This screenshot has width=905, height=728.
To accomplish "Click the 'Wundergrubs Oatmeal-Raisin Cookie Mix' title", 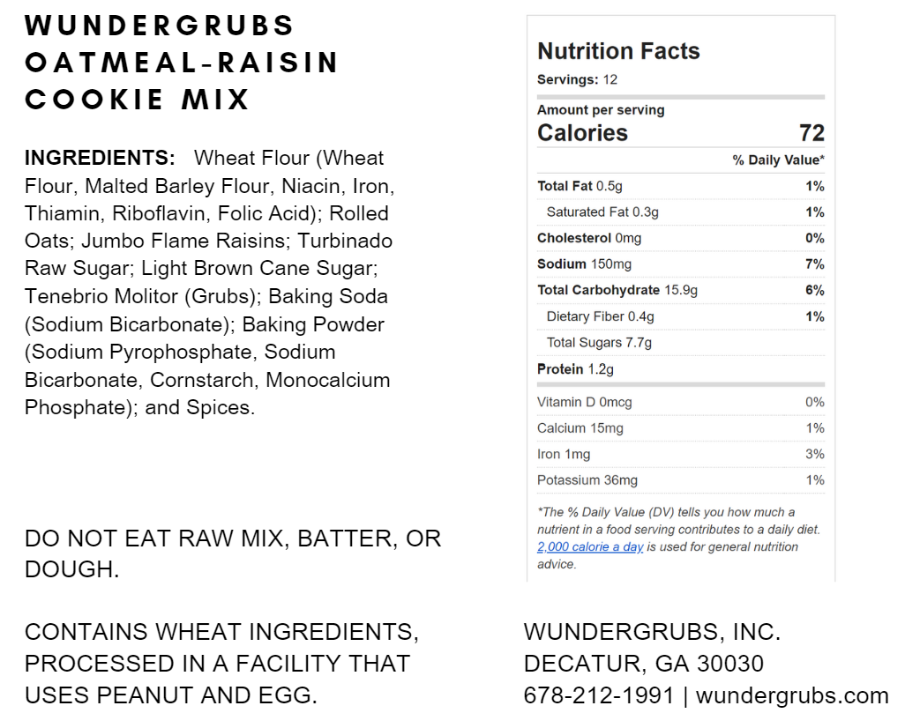I will point(182,63).
